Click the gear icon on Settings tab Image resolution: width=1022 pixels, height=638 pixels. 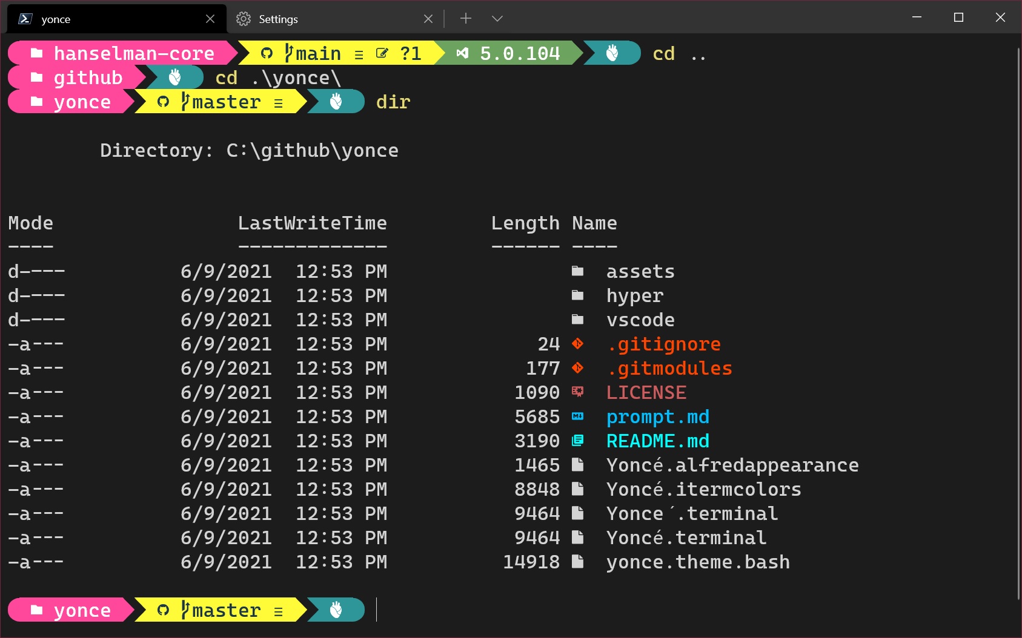[244, 19]
